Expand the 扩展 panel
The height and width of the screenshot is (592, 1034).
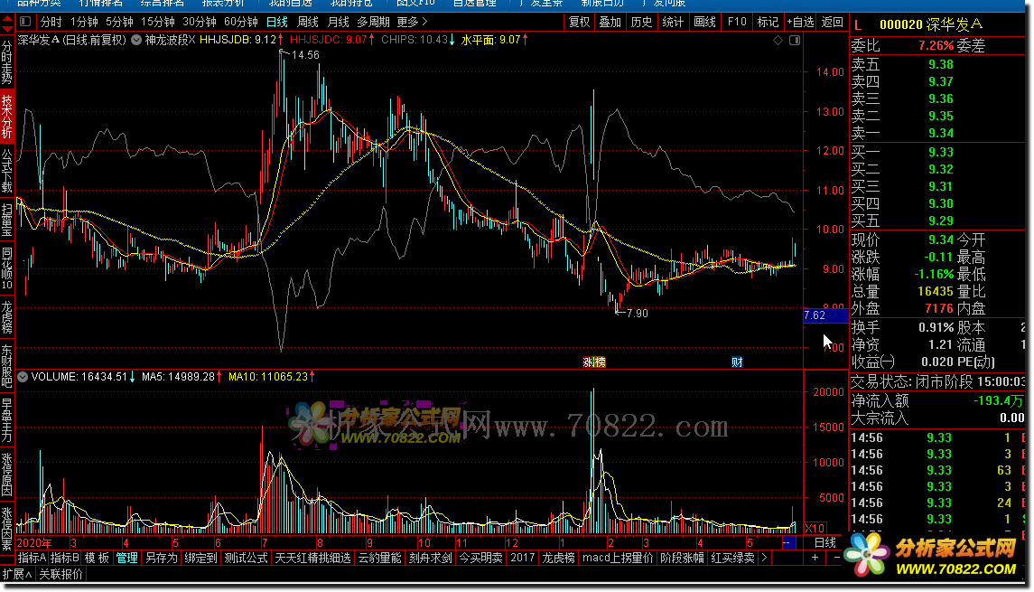pos(17,574)
